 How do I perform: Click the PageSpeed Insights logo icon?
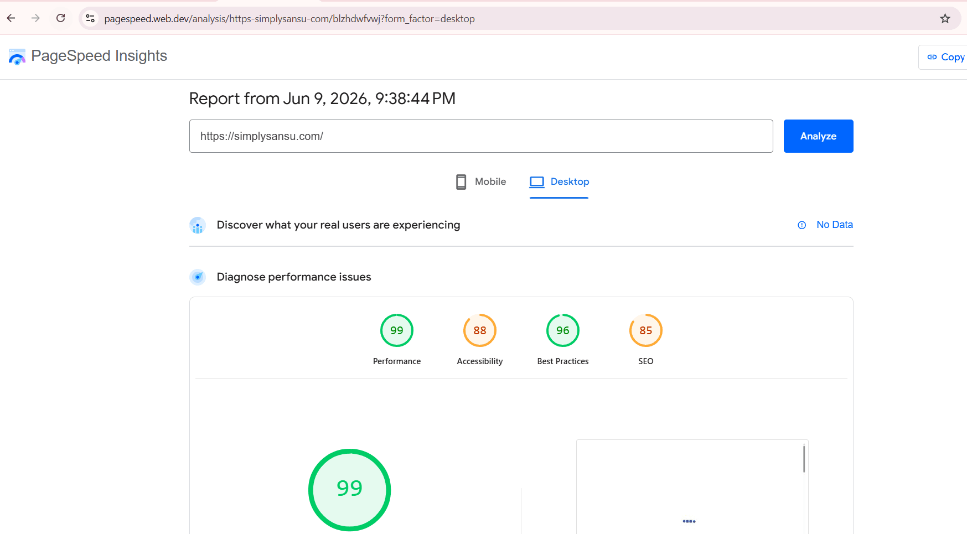17,56
